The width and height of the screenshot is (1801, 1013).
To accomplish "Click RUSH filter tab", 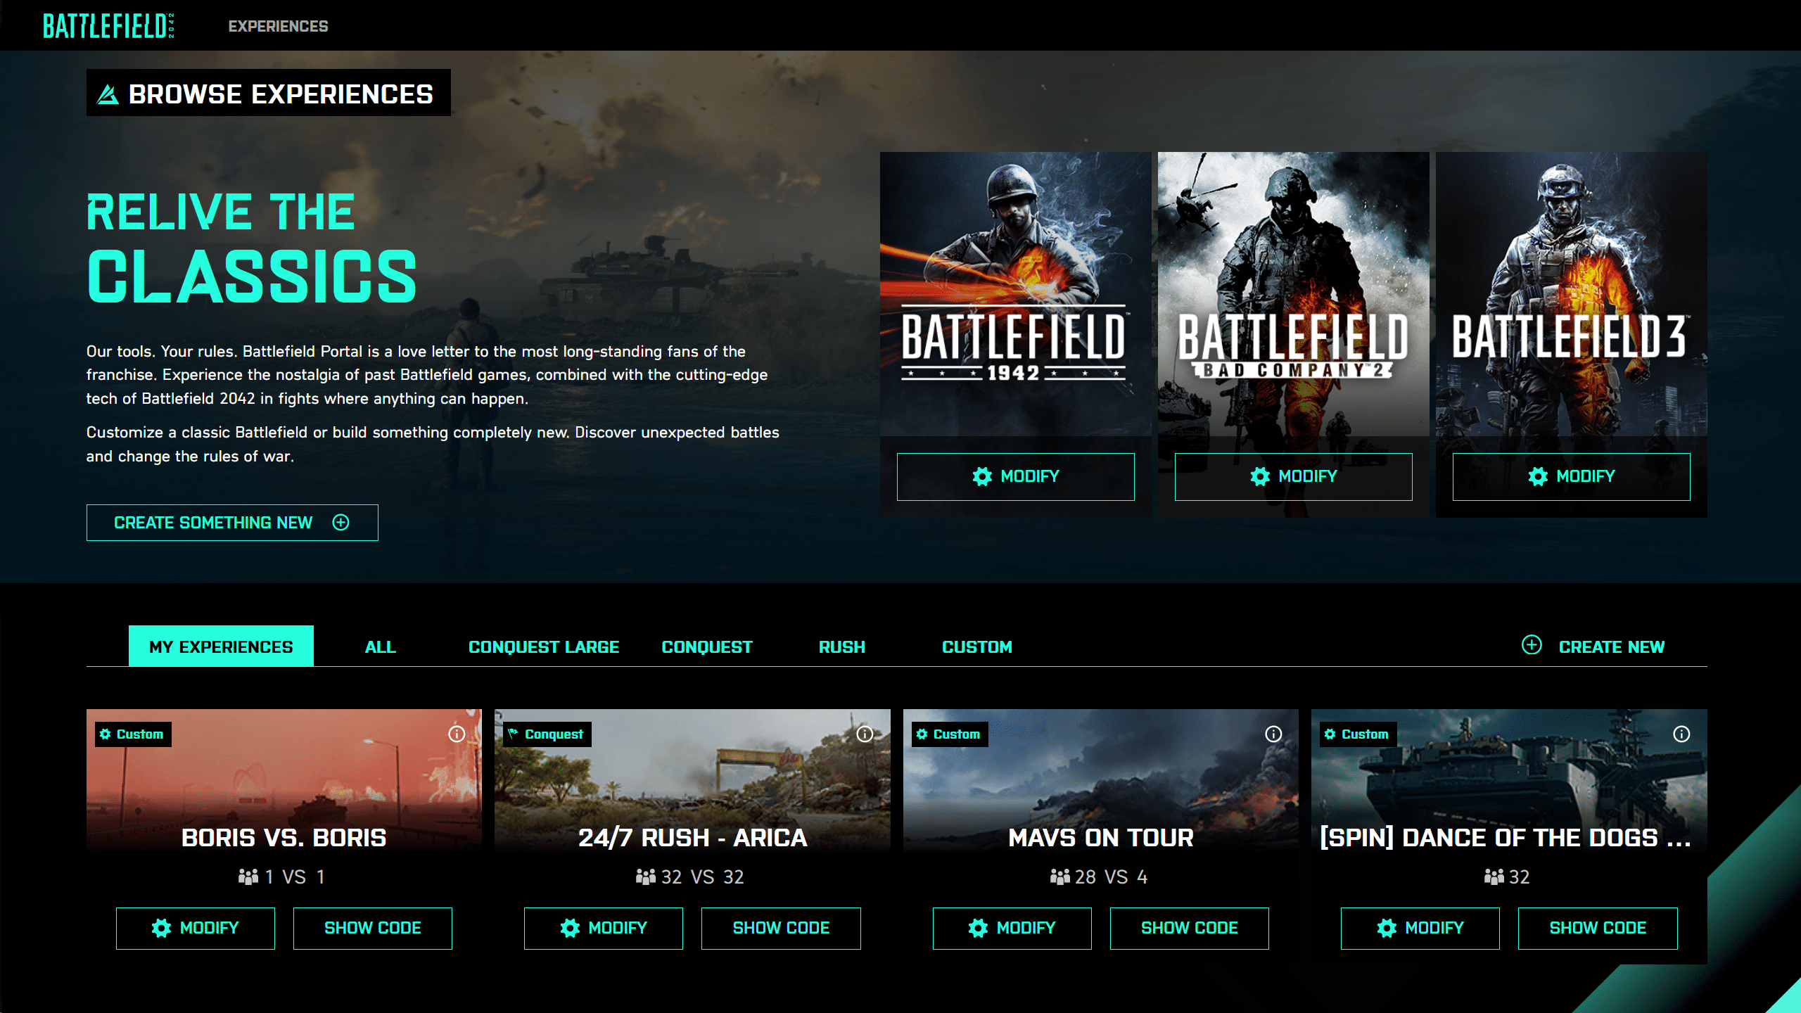I will pyautogui.click(x=840, y=647).
